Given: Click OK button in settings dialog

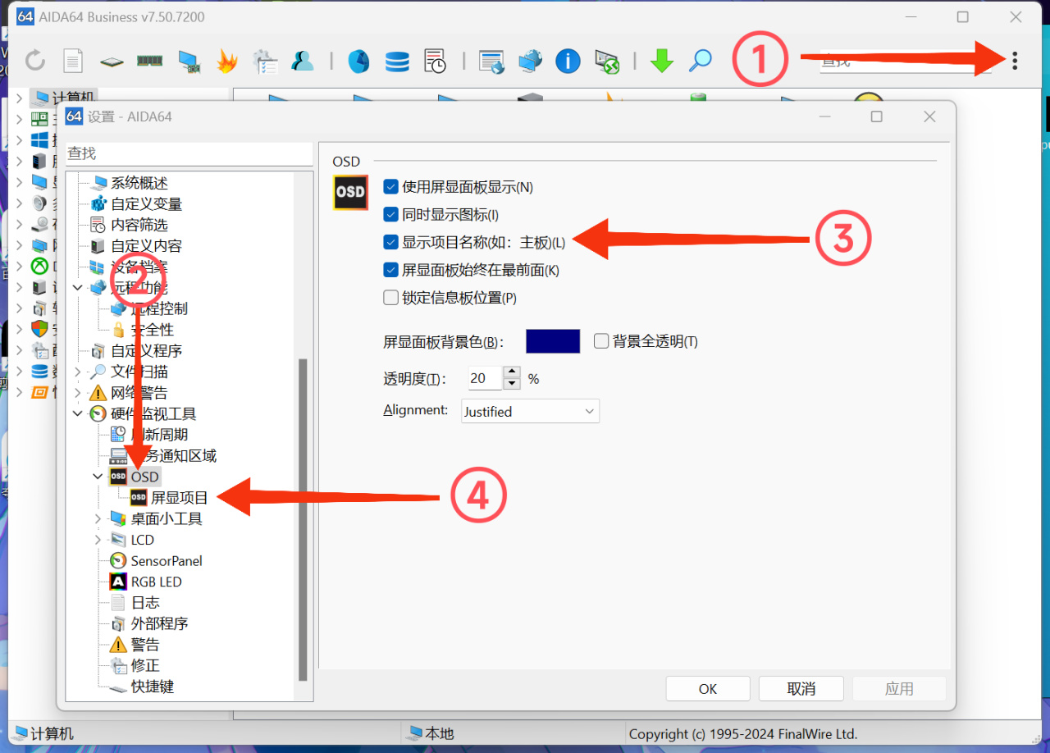Looking at the screenshot, I should 708,689.
